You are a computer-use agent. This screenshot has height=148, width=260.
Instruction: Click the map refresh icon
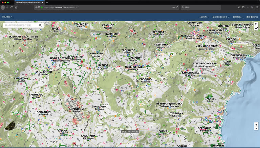point(256,24)
